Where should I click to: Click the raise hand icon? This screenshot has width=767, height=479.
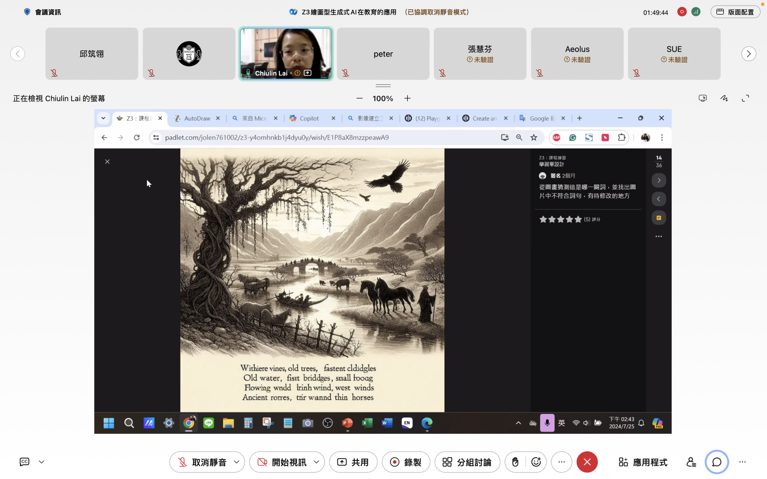point(515,462)
